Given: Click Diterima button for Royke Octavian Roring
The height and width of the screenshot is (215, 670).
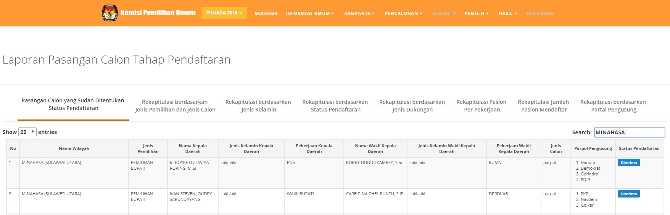Looking at the screenshot, I should [628, 163].
